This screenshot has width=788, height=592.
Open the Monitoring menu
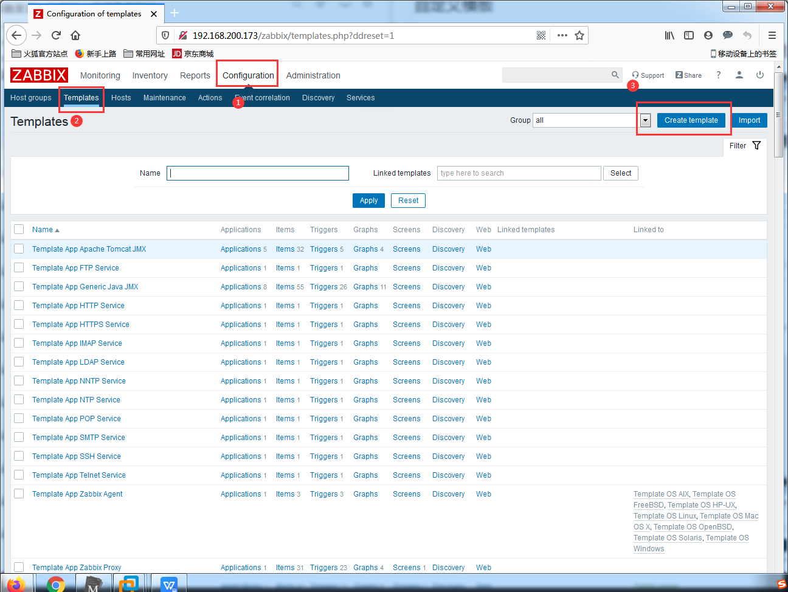point(100,75)
